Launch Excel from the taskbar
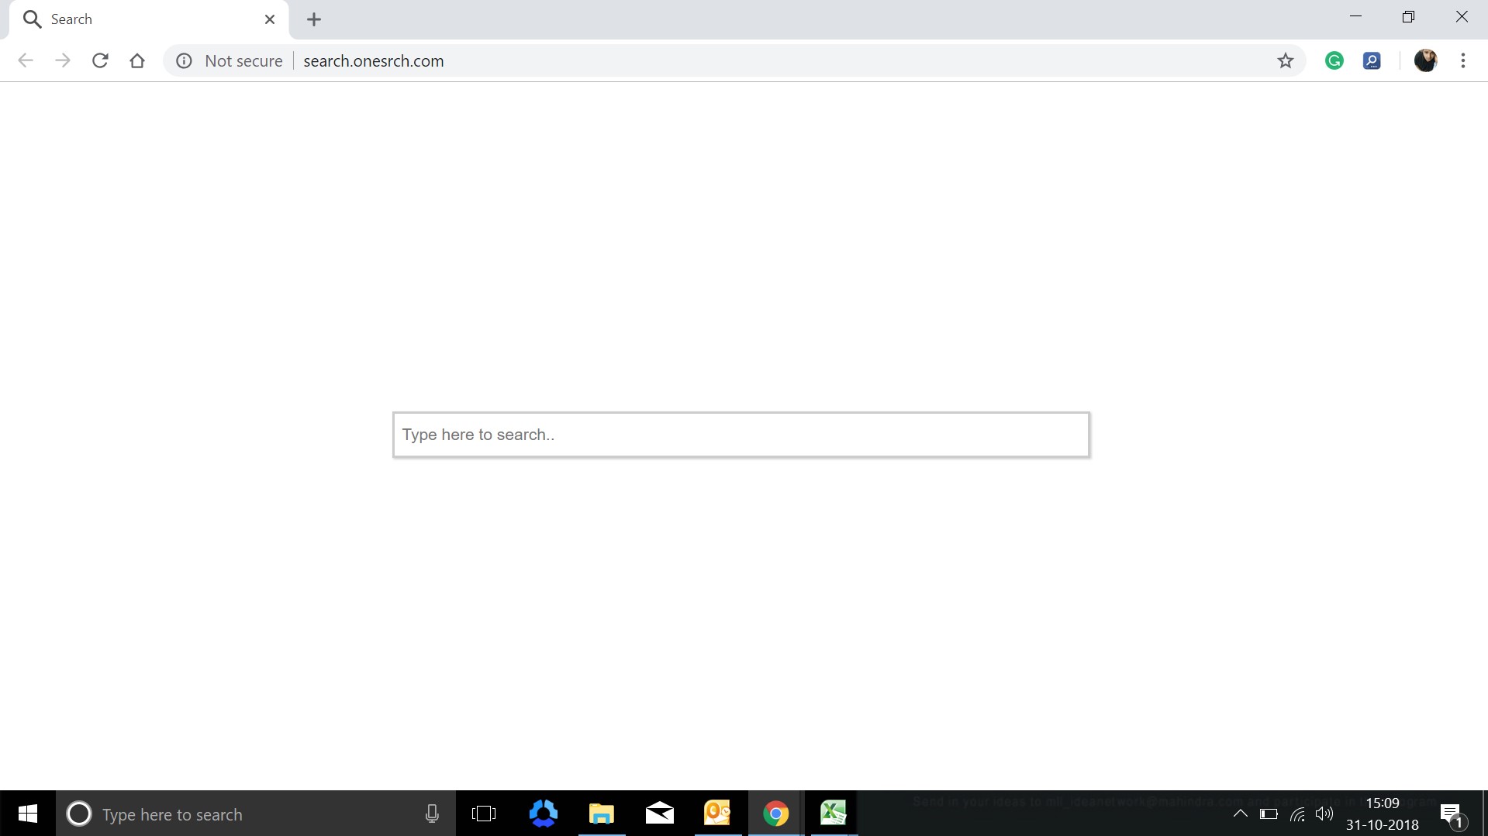This screenshot has height=836, width=1488. tap(834, 814)
